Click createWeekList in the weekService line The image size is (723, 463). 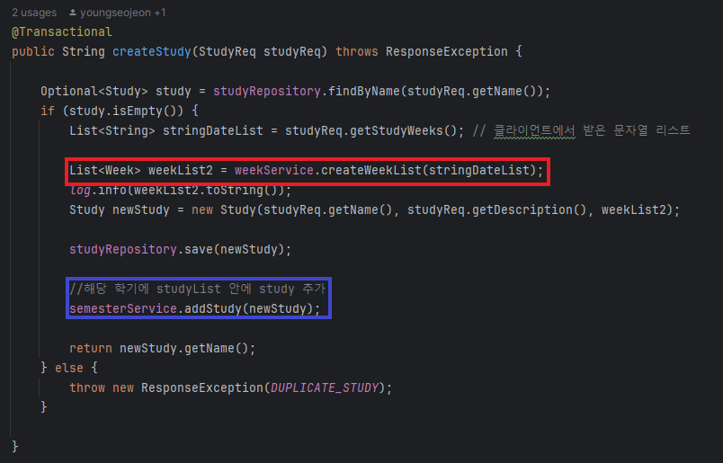pos(371,171)
